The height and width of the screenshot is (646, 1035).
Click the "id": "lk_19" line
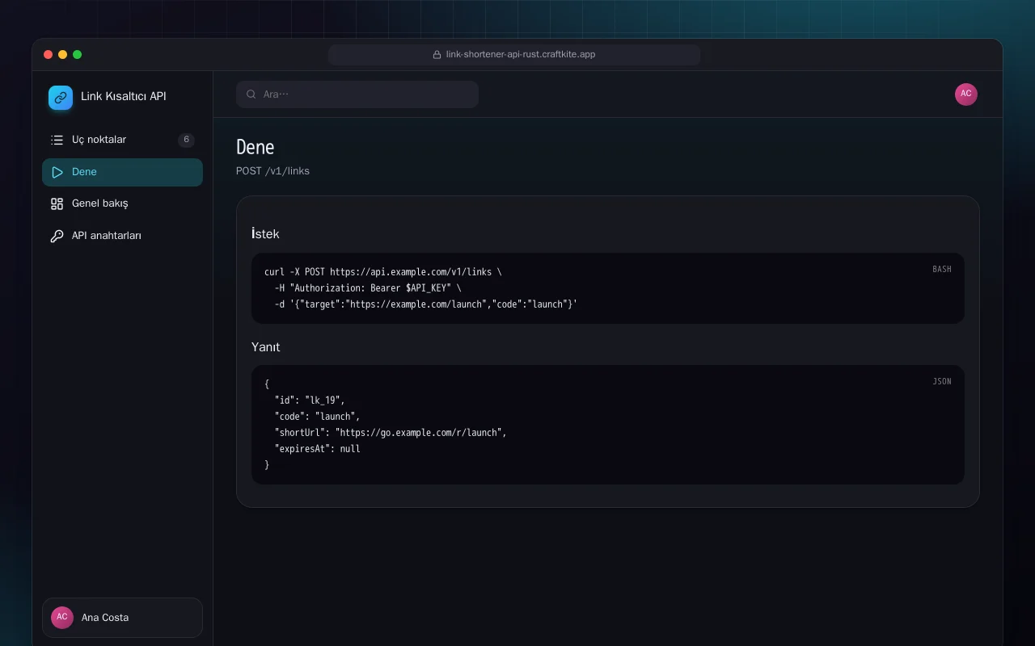click(x=310, y=401)
